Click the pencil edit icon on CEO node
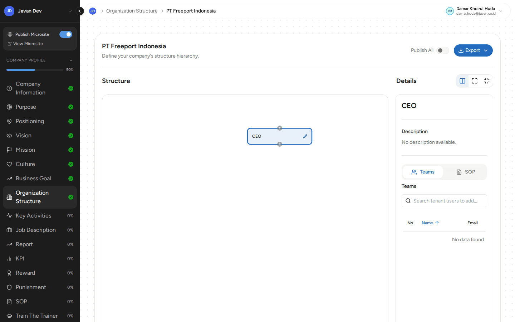 pyautogui.click(x=305, y=136)
